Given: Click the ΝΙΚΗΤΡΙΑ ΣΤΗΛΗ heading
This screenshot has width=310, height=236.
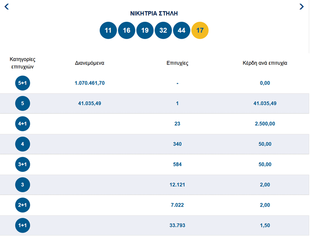Looking at the screenshot, I should (154, 13).
